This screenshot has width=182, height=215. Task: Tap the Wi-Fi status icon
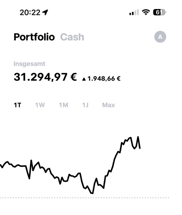(x=146, y=12)
